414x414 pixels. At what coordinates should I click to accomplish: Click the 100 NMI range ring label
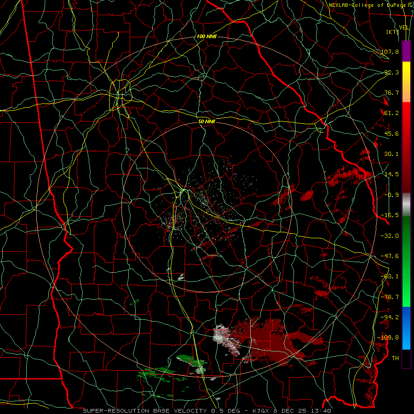pos(207,36)
